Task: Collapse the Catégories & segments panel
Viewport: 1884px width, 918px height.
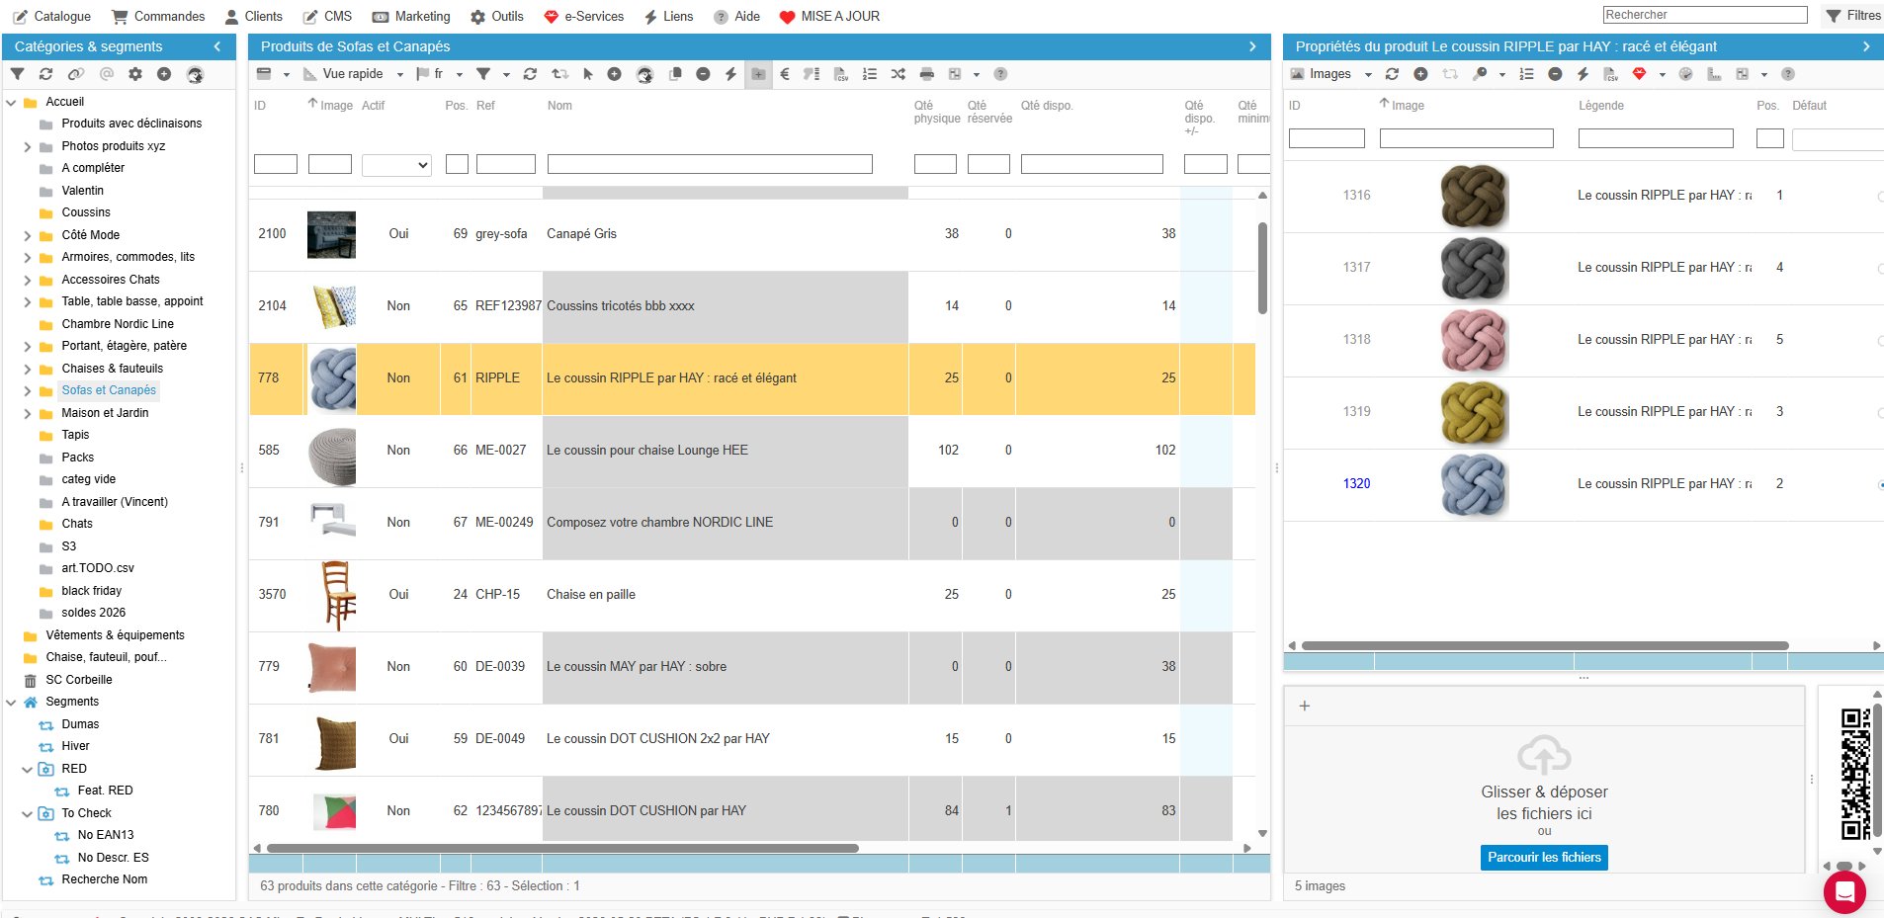Action: 217,46
